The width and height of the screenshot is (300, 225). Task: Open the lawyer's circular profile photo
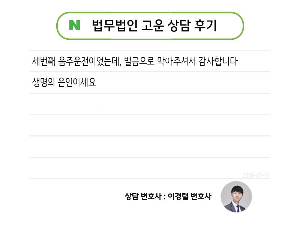[x=236, y=196]
